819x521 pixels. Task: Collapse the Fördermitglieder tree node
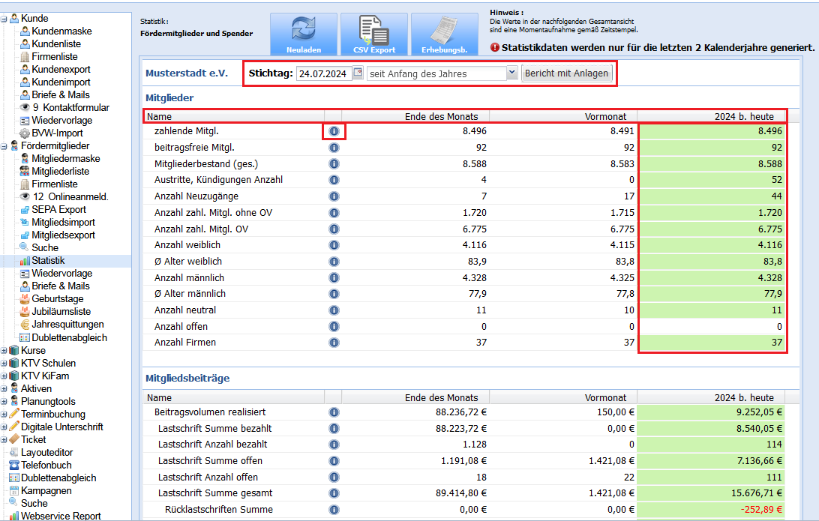[x=4, y=146]
